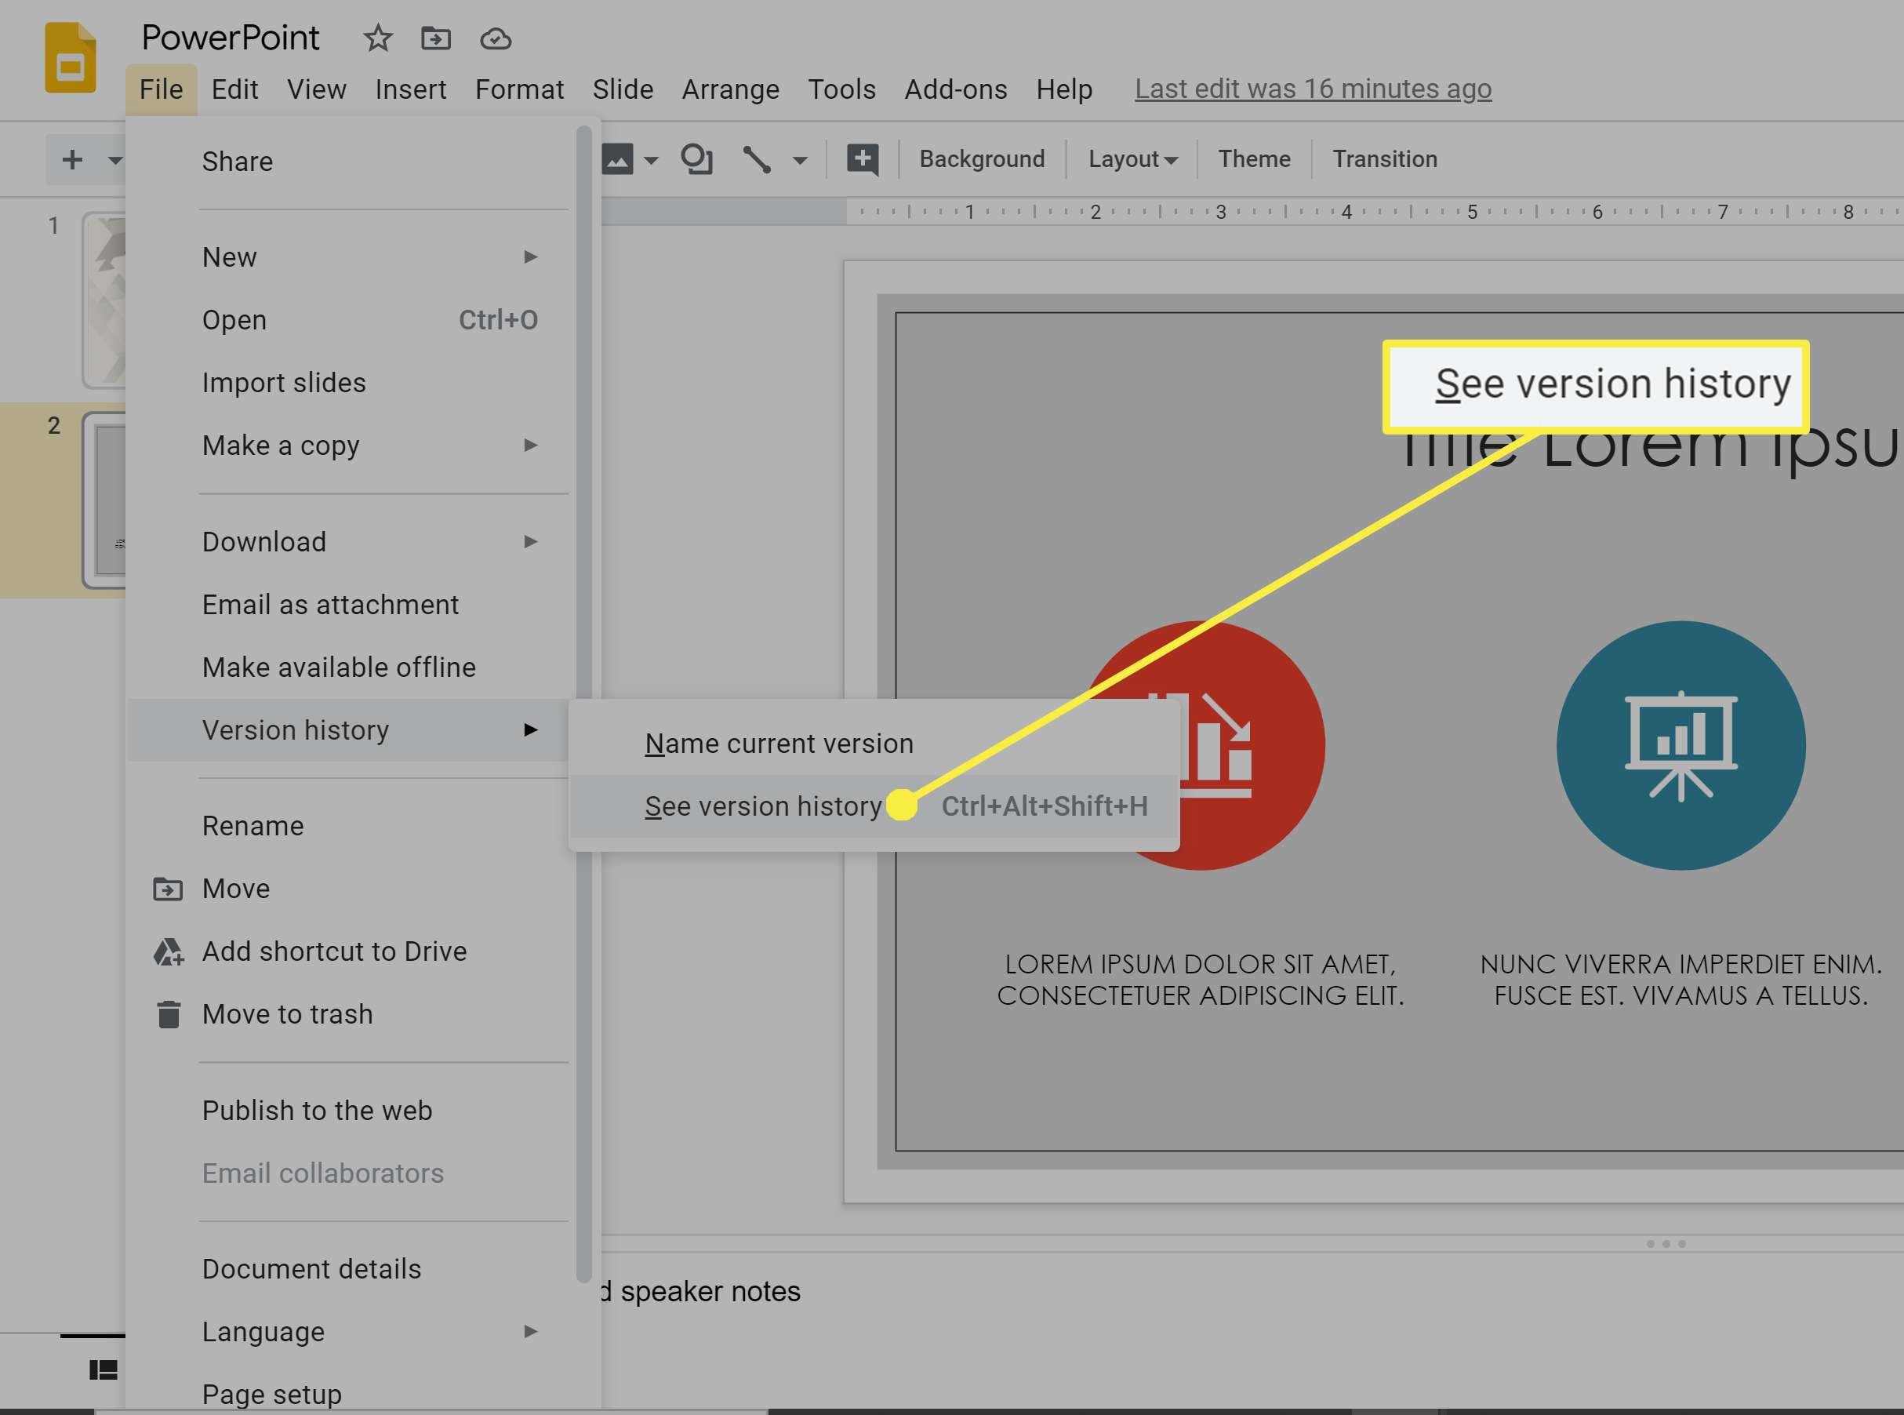Screen dimensions: 1904x1415
Task: Click the insert image toolbar icon
Action: click(x=617, y=159)
